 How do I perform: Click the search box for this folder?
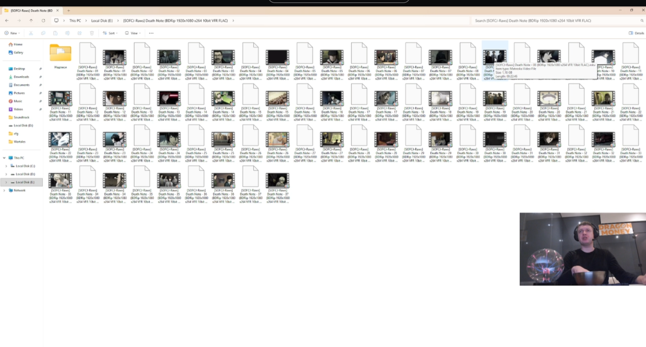coord(556,21)
